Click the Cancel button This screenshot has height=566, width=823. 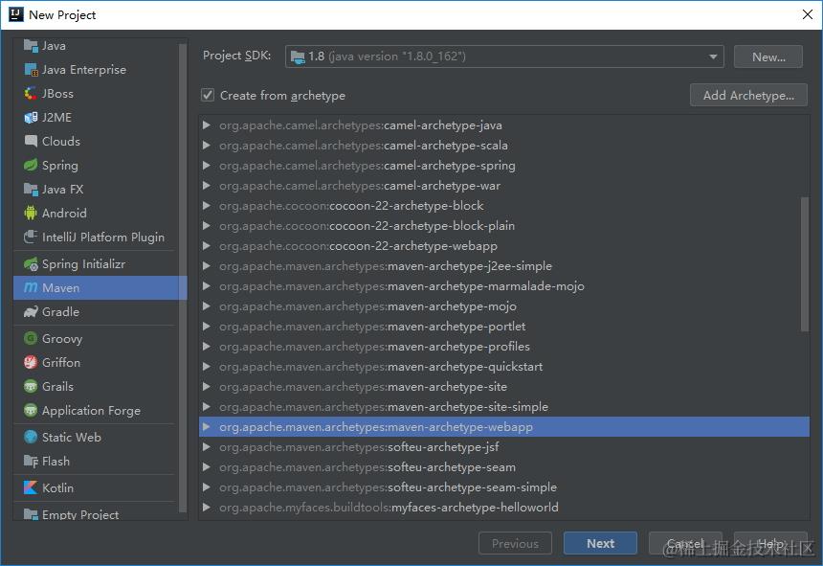685,543
